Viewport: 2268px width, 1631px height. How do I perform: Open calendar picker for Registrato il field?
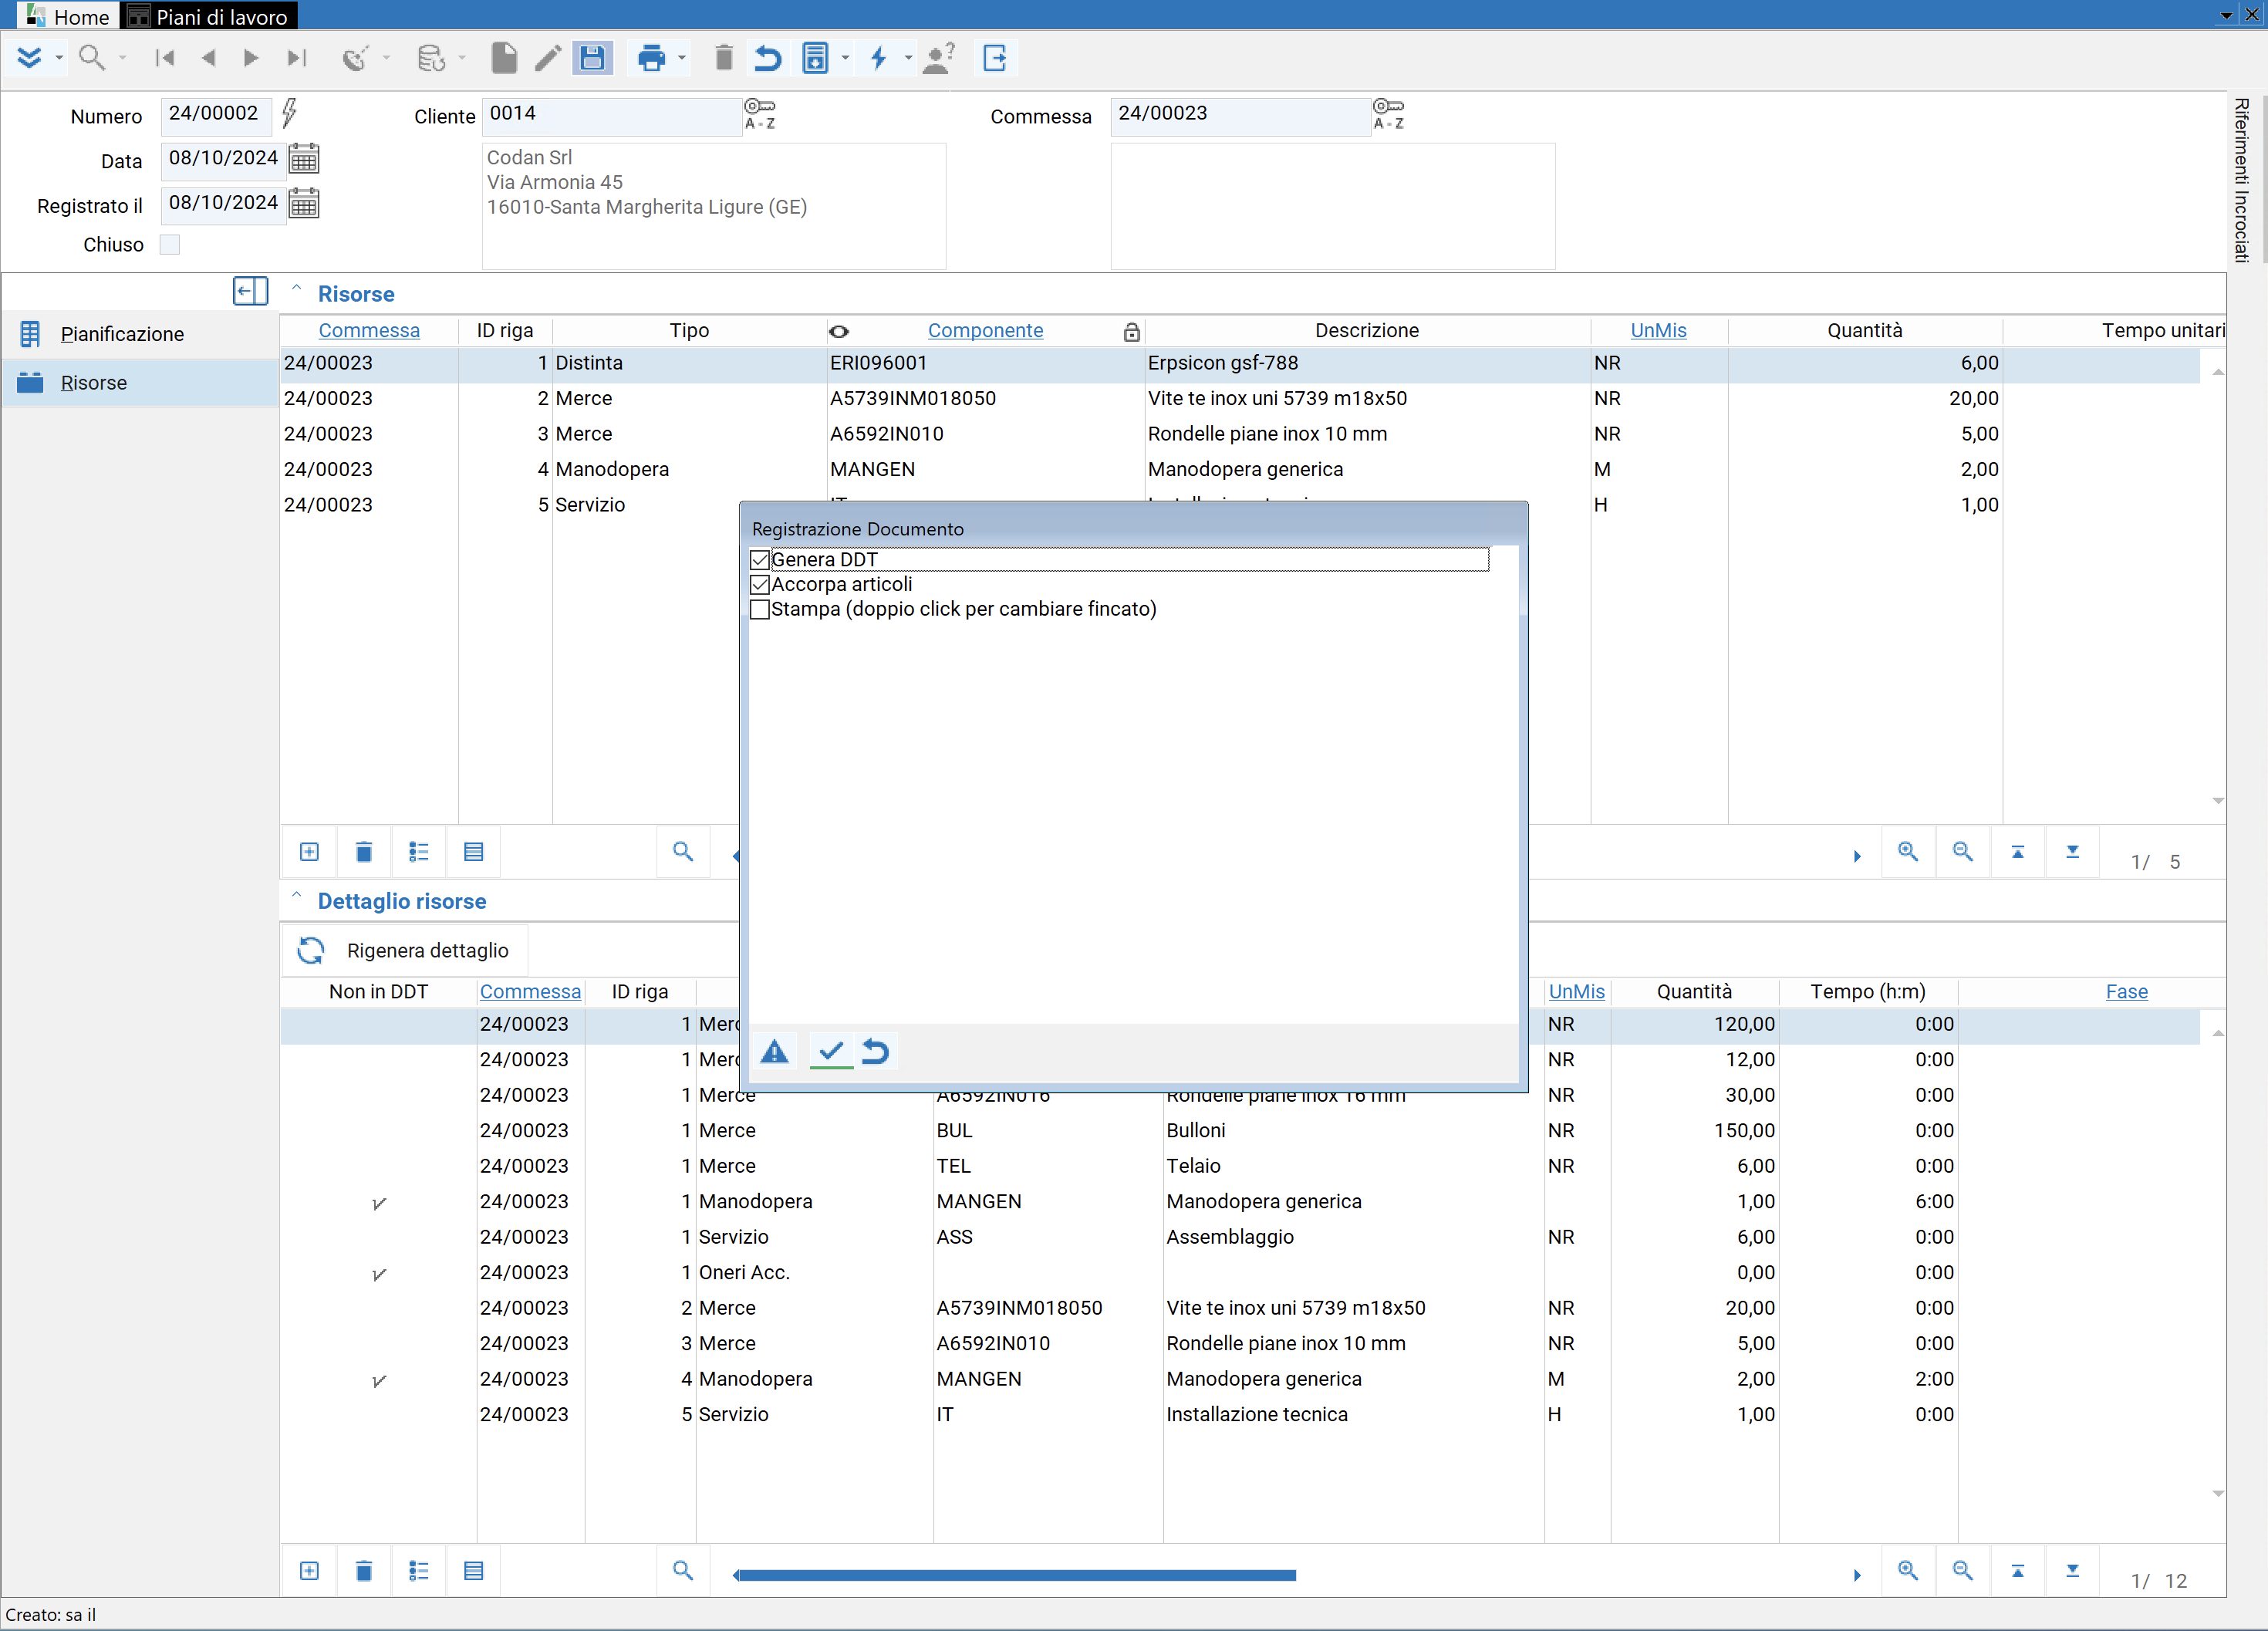click(304, 204)
